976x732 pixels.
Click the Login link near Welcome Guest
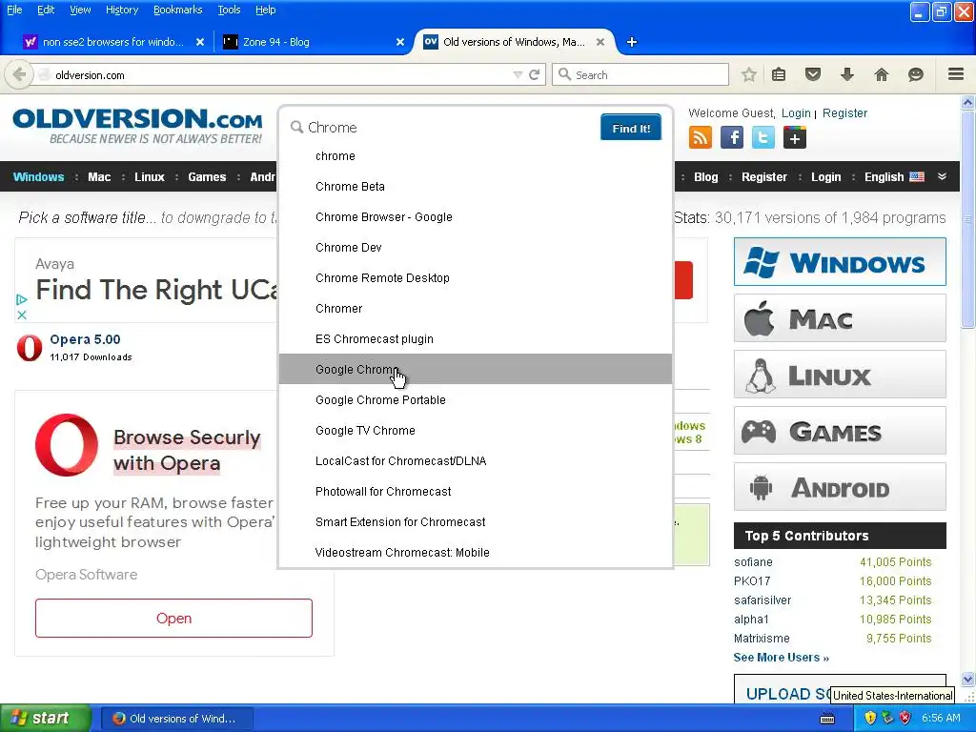tap(796, 113)
